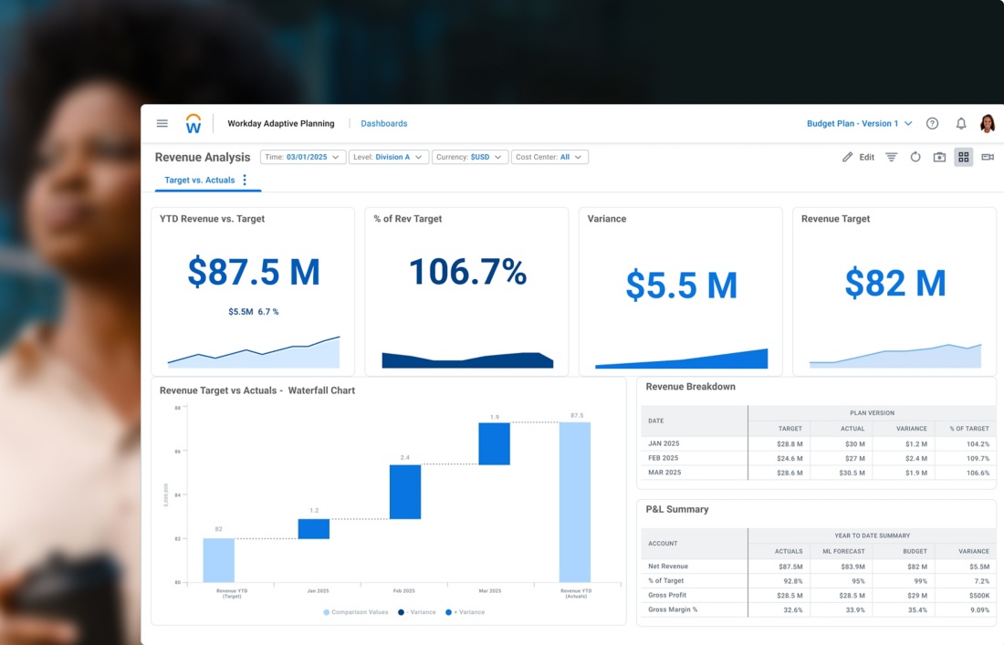Image resolution: width=1004 pixels, height=645 pixels.
Task: Toggle presentation mode video icon
Action: 988,157
